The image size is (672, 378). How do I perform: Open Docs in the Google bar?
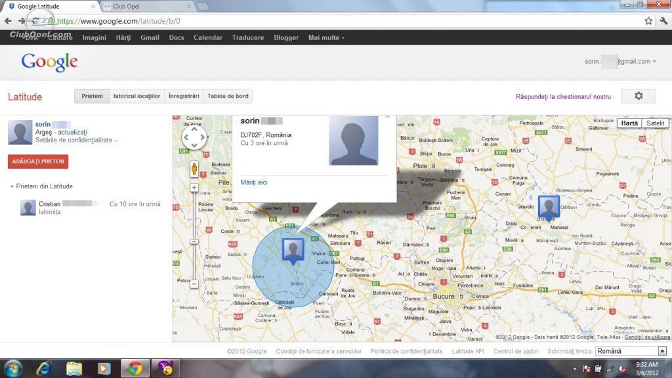coord(177,37)
